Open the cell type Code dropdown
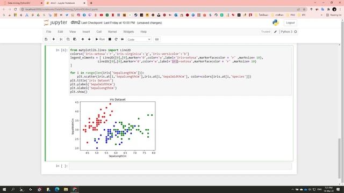The width and height of the screenshot is (344, 193). click(139, 40)
